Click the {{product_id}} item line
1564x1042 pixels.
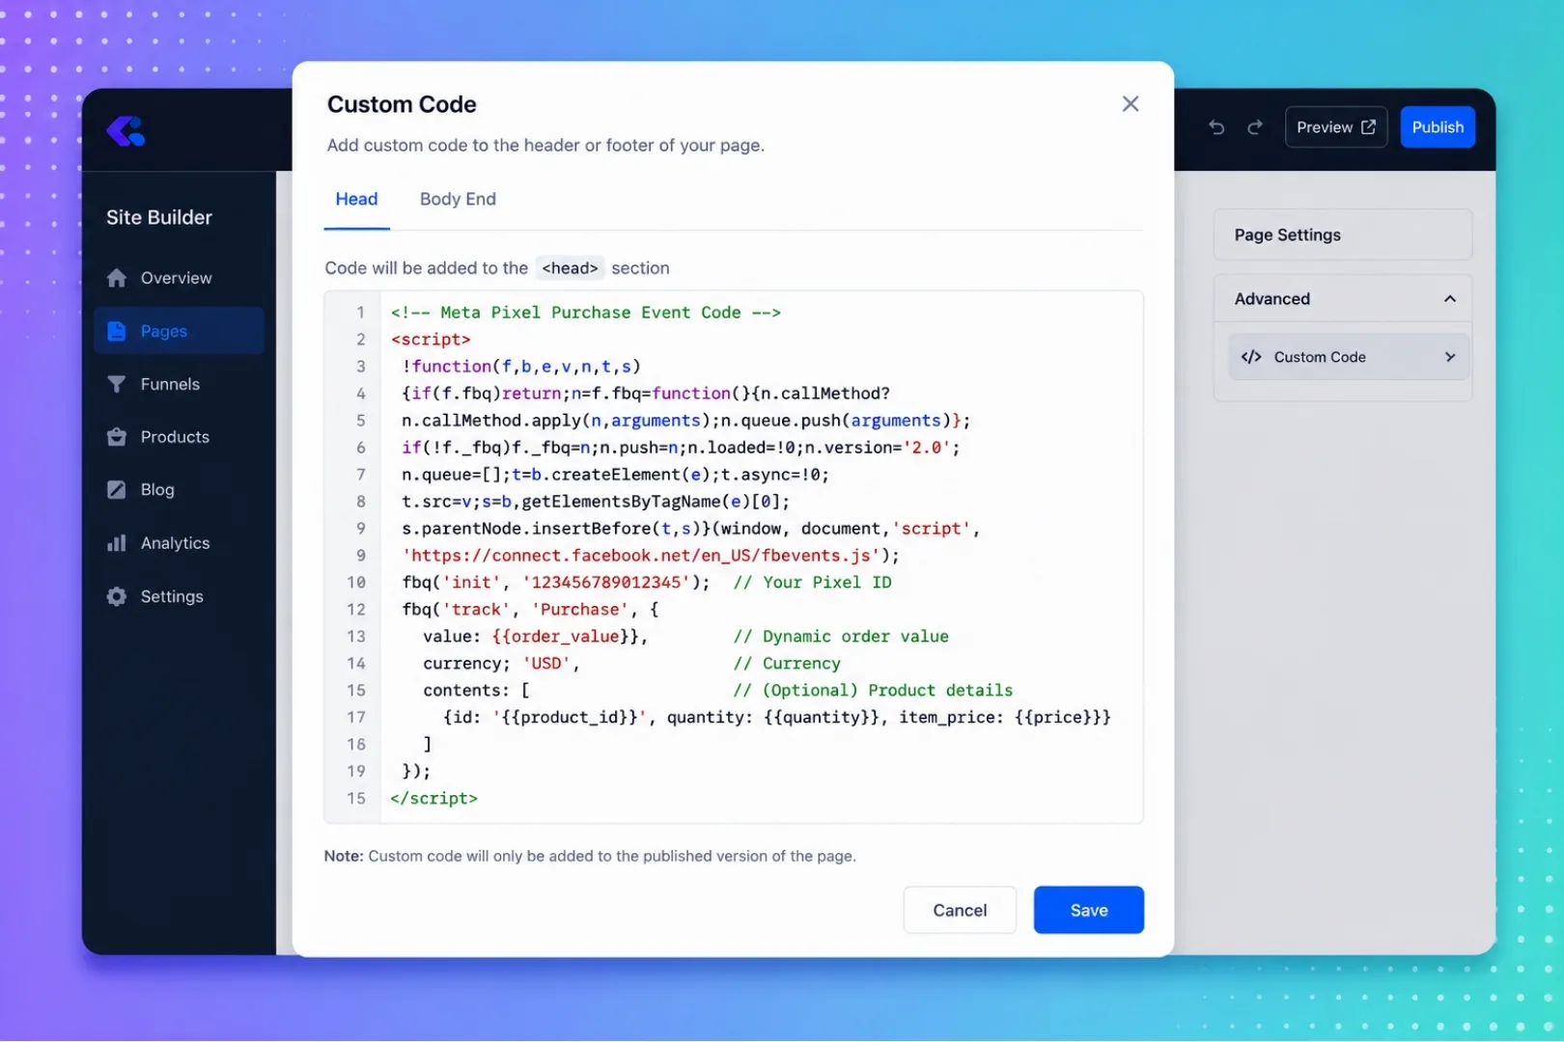777,718
